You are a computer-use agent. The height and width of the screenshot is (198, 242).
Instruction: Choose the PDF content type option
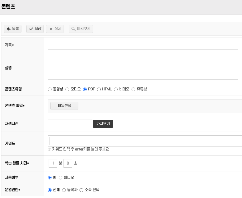(x=85, y=89)
